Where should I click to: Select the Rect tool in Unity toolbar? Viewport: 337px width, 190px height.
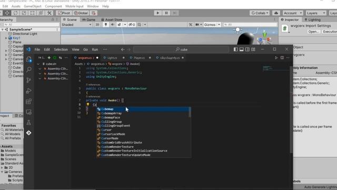[x=32, y=13]
